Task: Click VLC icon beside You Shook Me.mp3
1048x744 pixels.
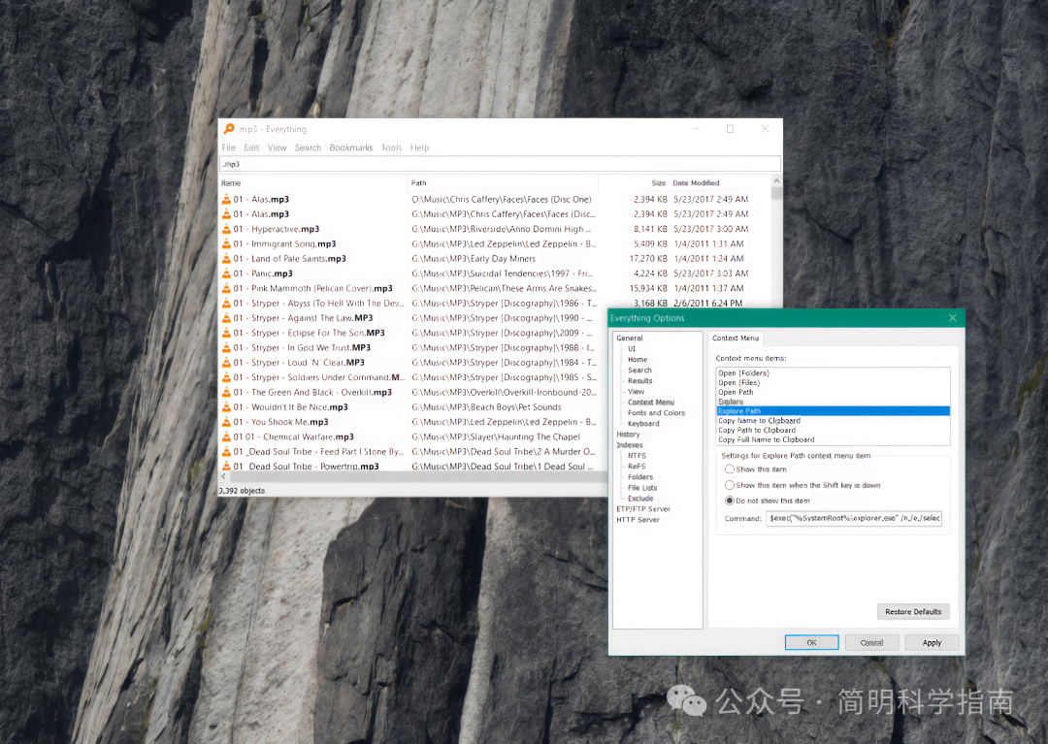Action: [226, 422]
